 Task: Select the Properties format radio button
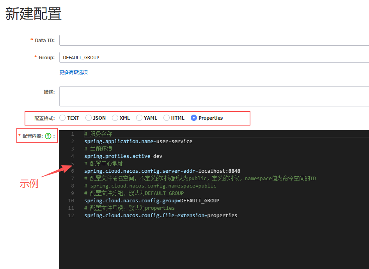coord(194,118)
